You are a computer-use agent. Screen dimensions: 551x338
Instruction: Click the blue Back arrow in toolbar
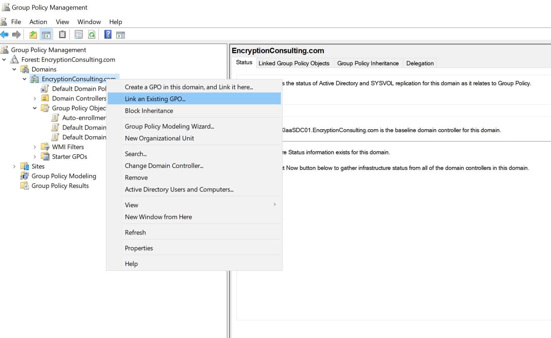pyautogui.click(x=5, y=34)
